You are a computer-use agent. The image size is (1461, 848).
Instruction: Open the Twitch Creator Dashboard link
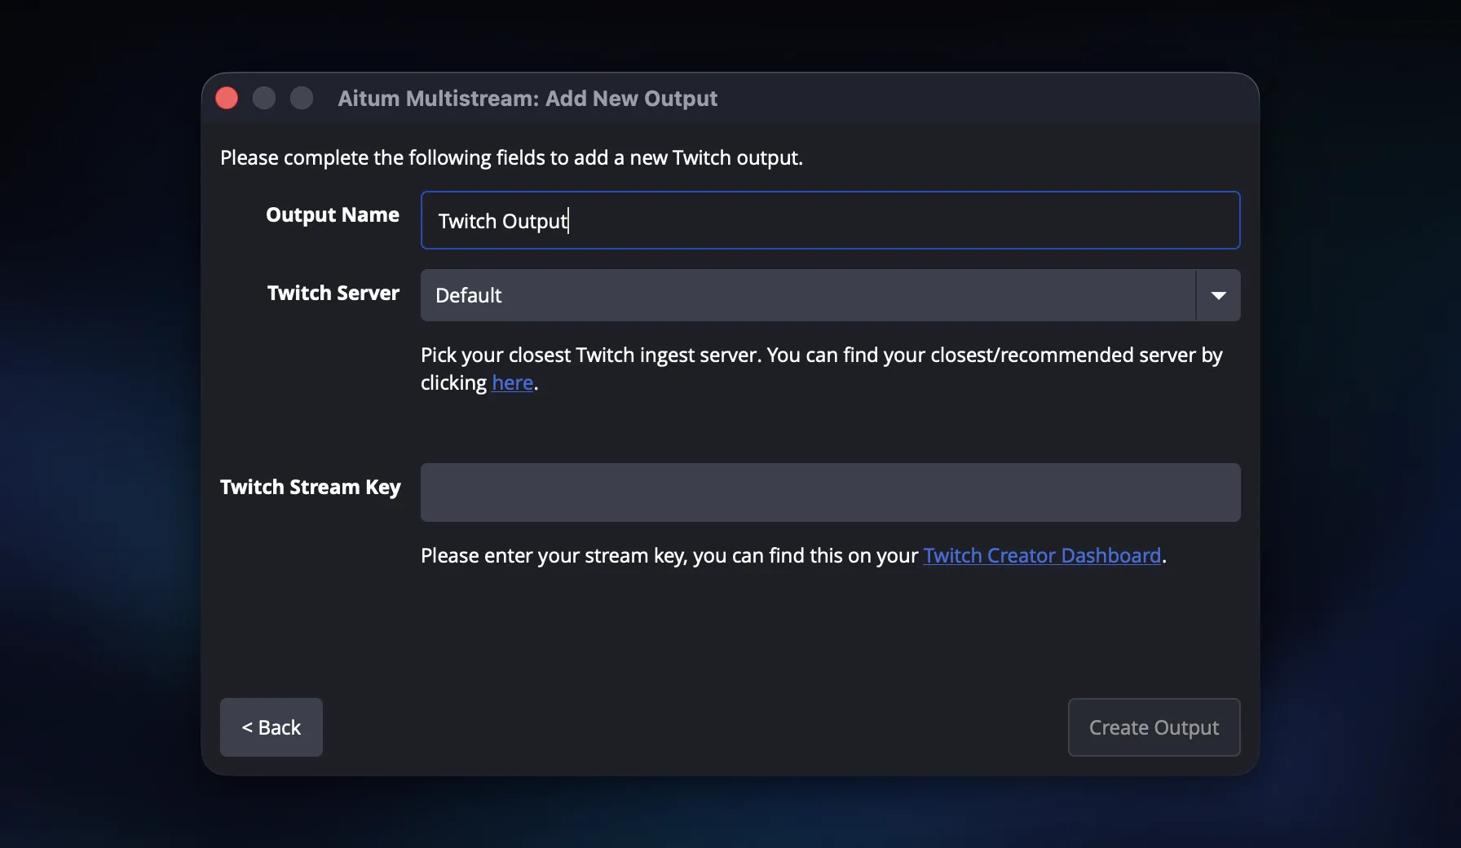point(1042,555)
